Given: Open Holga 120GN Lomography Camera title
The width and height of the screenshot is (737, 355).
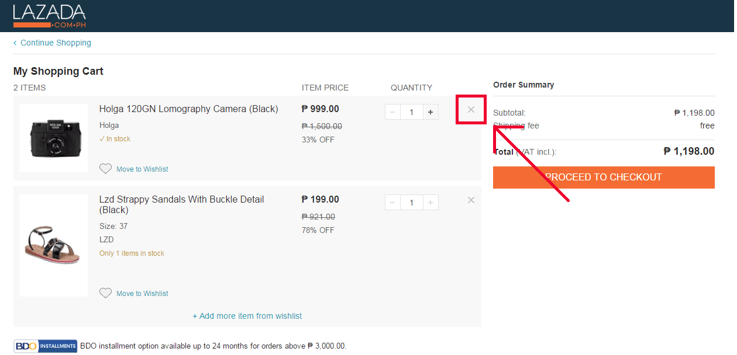Looking at the screenshot, I should click(189, 109).
